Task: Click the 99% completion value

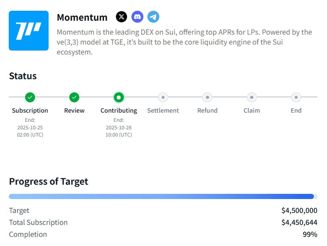Action: [x=310, y=234]
